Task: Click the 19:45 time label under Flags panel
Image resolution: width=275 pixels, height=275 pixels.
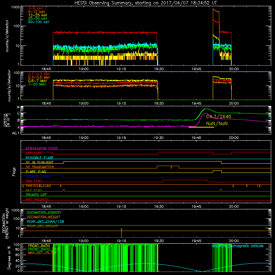Action: click(196, 207)
